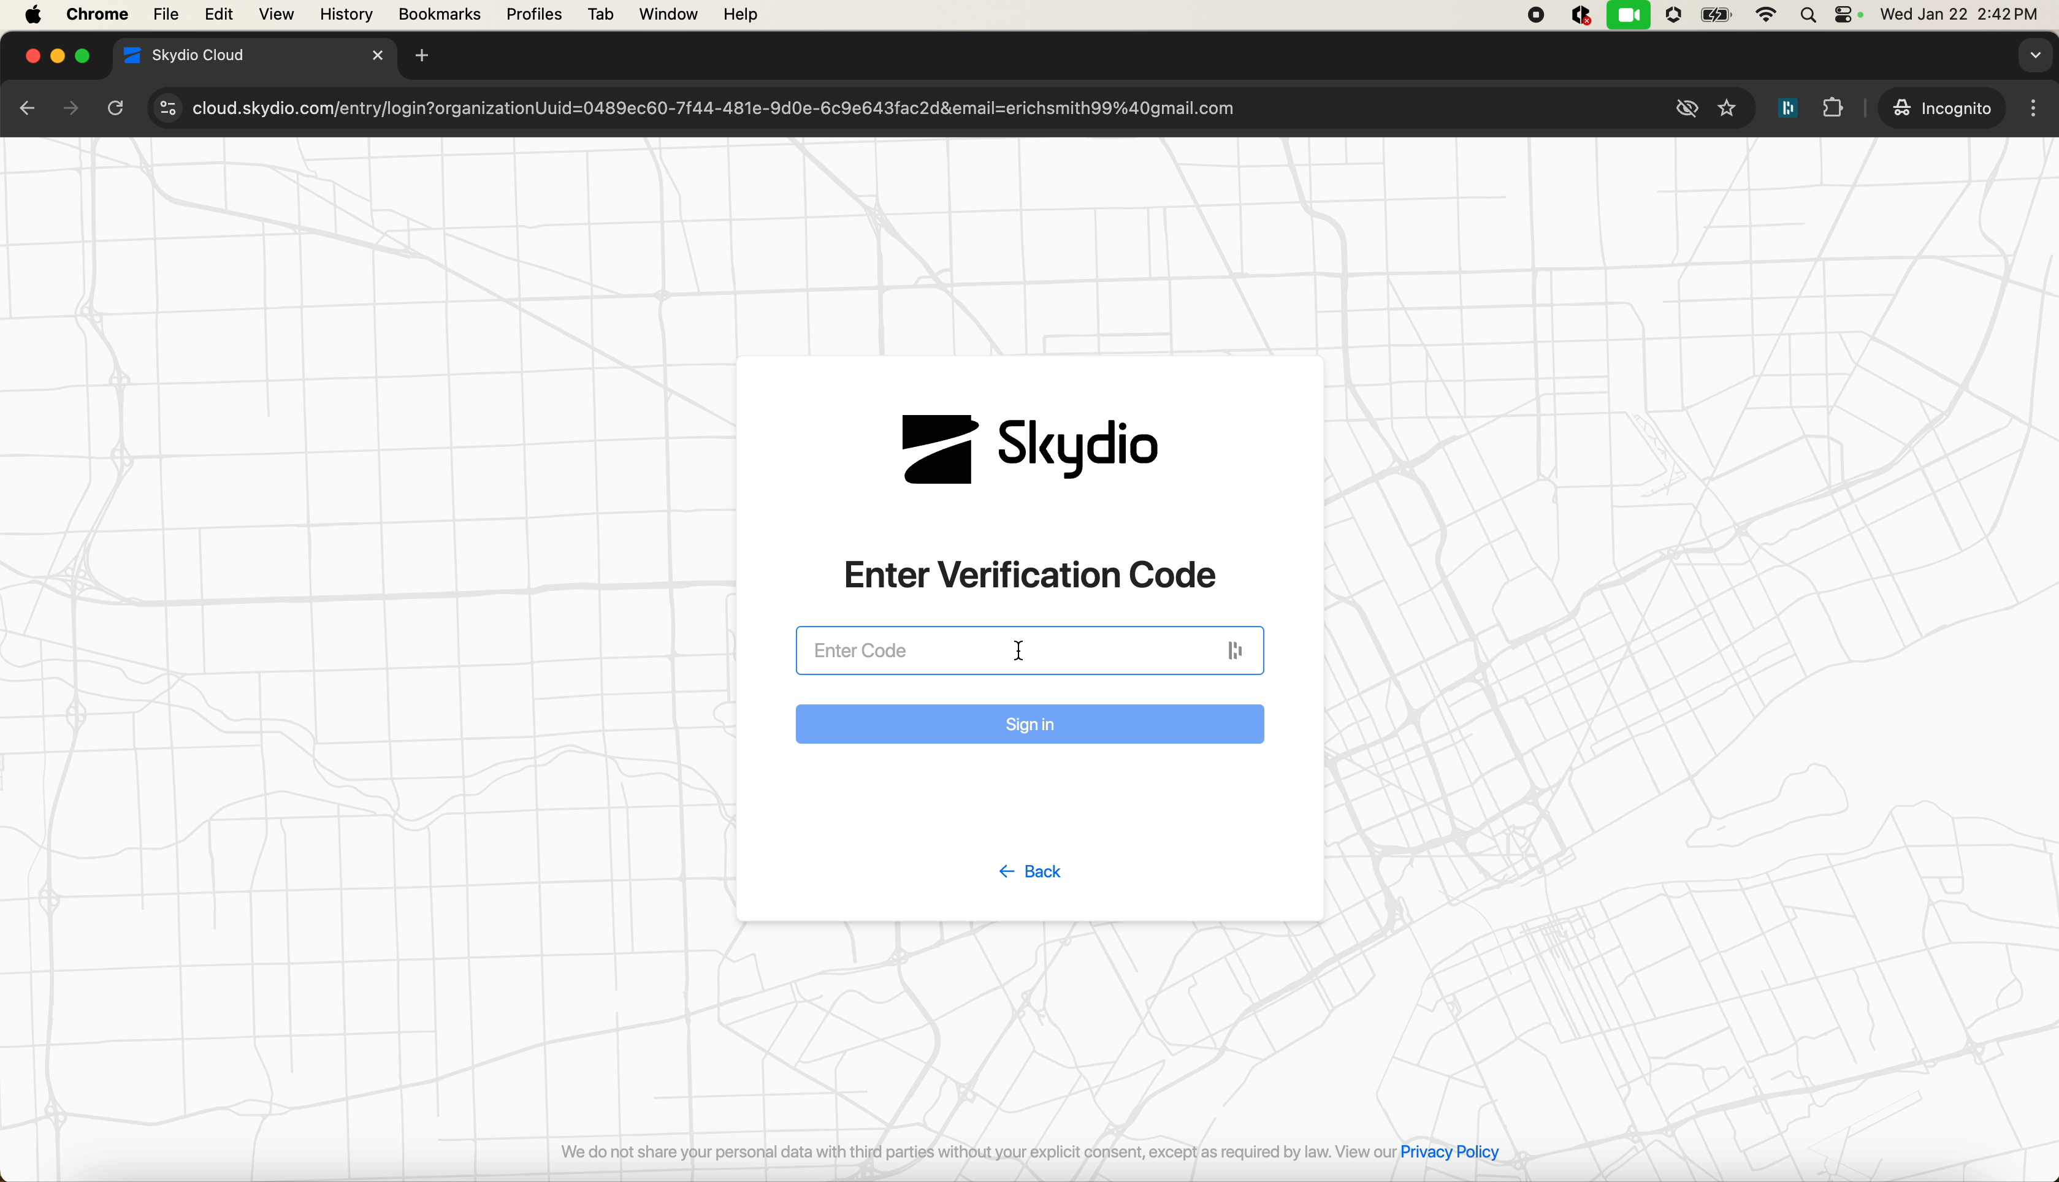This screenshot has height=1182, width=2059.
Task: Open the Privacy Policy link
Action: coord(1450,1152)
